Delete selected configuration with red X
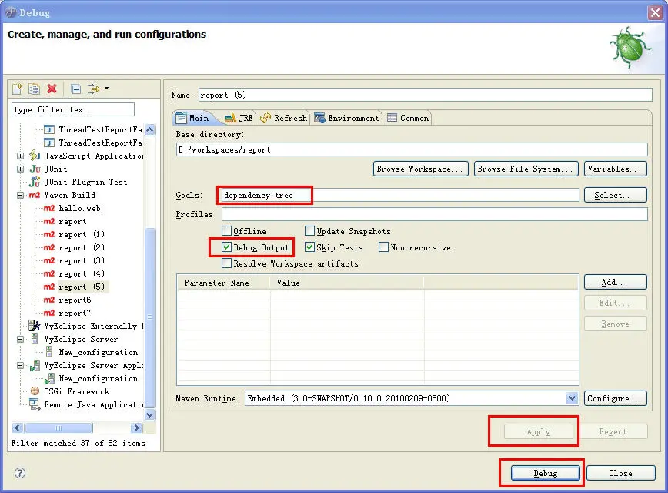 52,89
